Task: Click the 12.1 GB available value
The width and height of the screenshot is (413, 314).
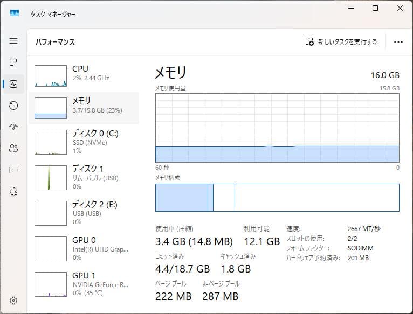Action: click(262, 241)
